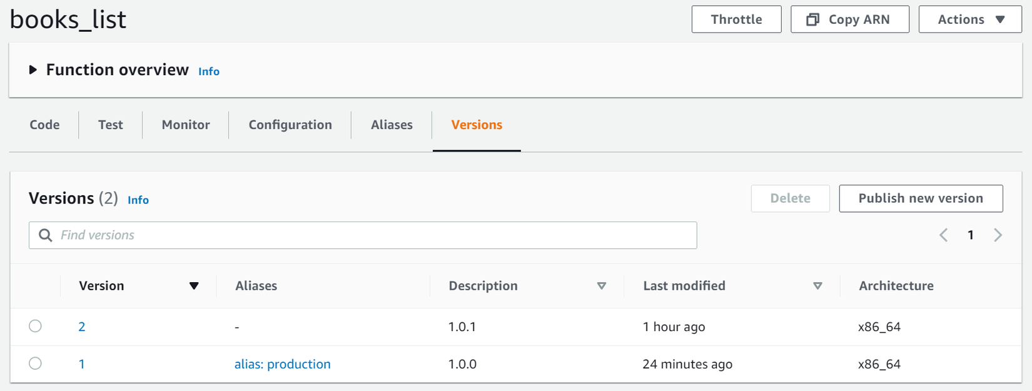Screen dimensions: 1032x391
Task: Click the copy icon in Copy ARN
Action: tap(812, 19)
